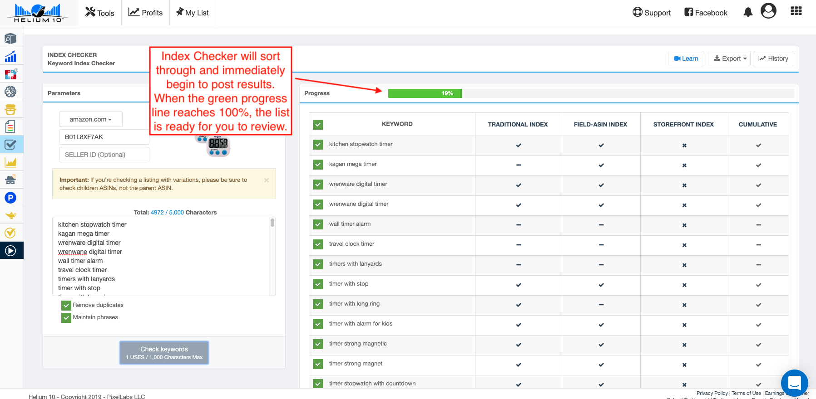Open the Export dropdown
Viewport: 816px width, 399px height.
tap(729, 58)
